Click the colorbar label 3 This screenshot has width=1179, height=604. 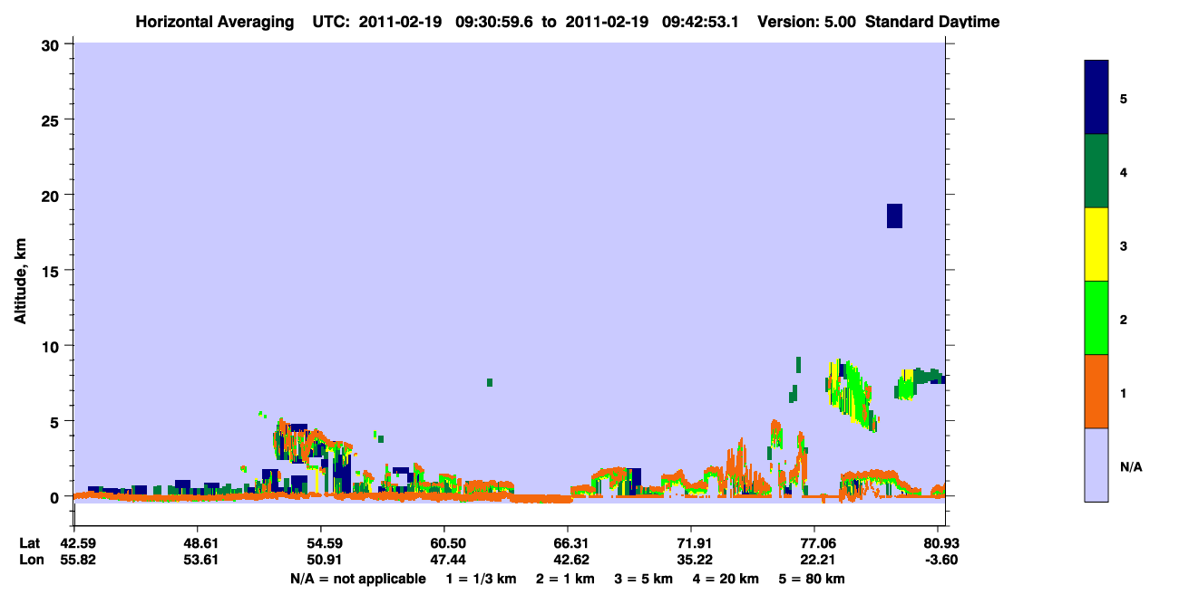point(1124,244)
